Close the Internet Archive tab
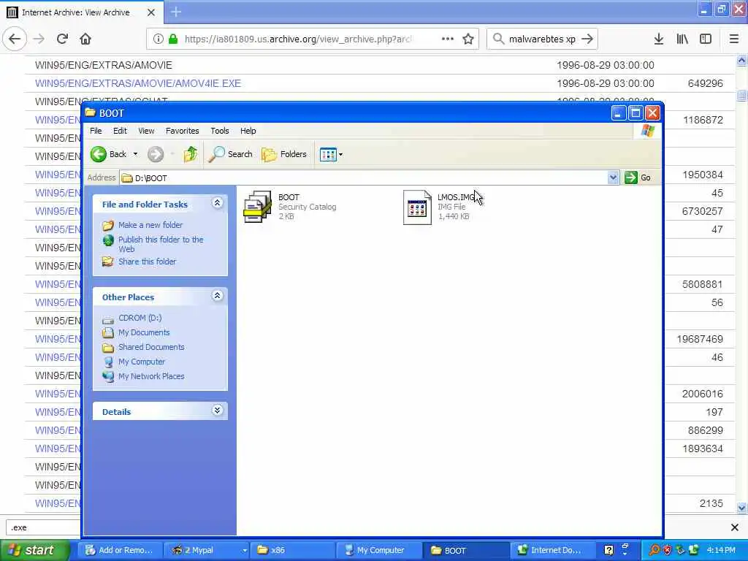748x561 pixels. (151, 12)
